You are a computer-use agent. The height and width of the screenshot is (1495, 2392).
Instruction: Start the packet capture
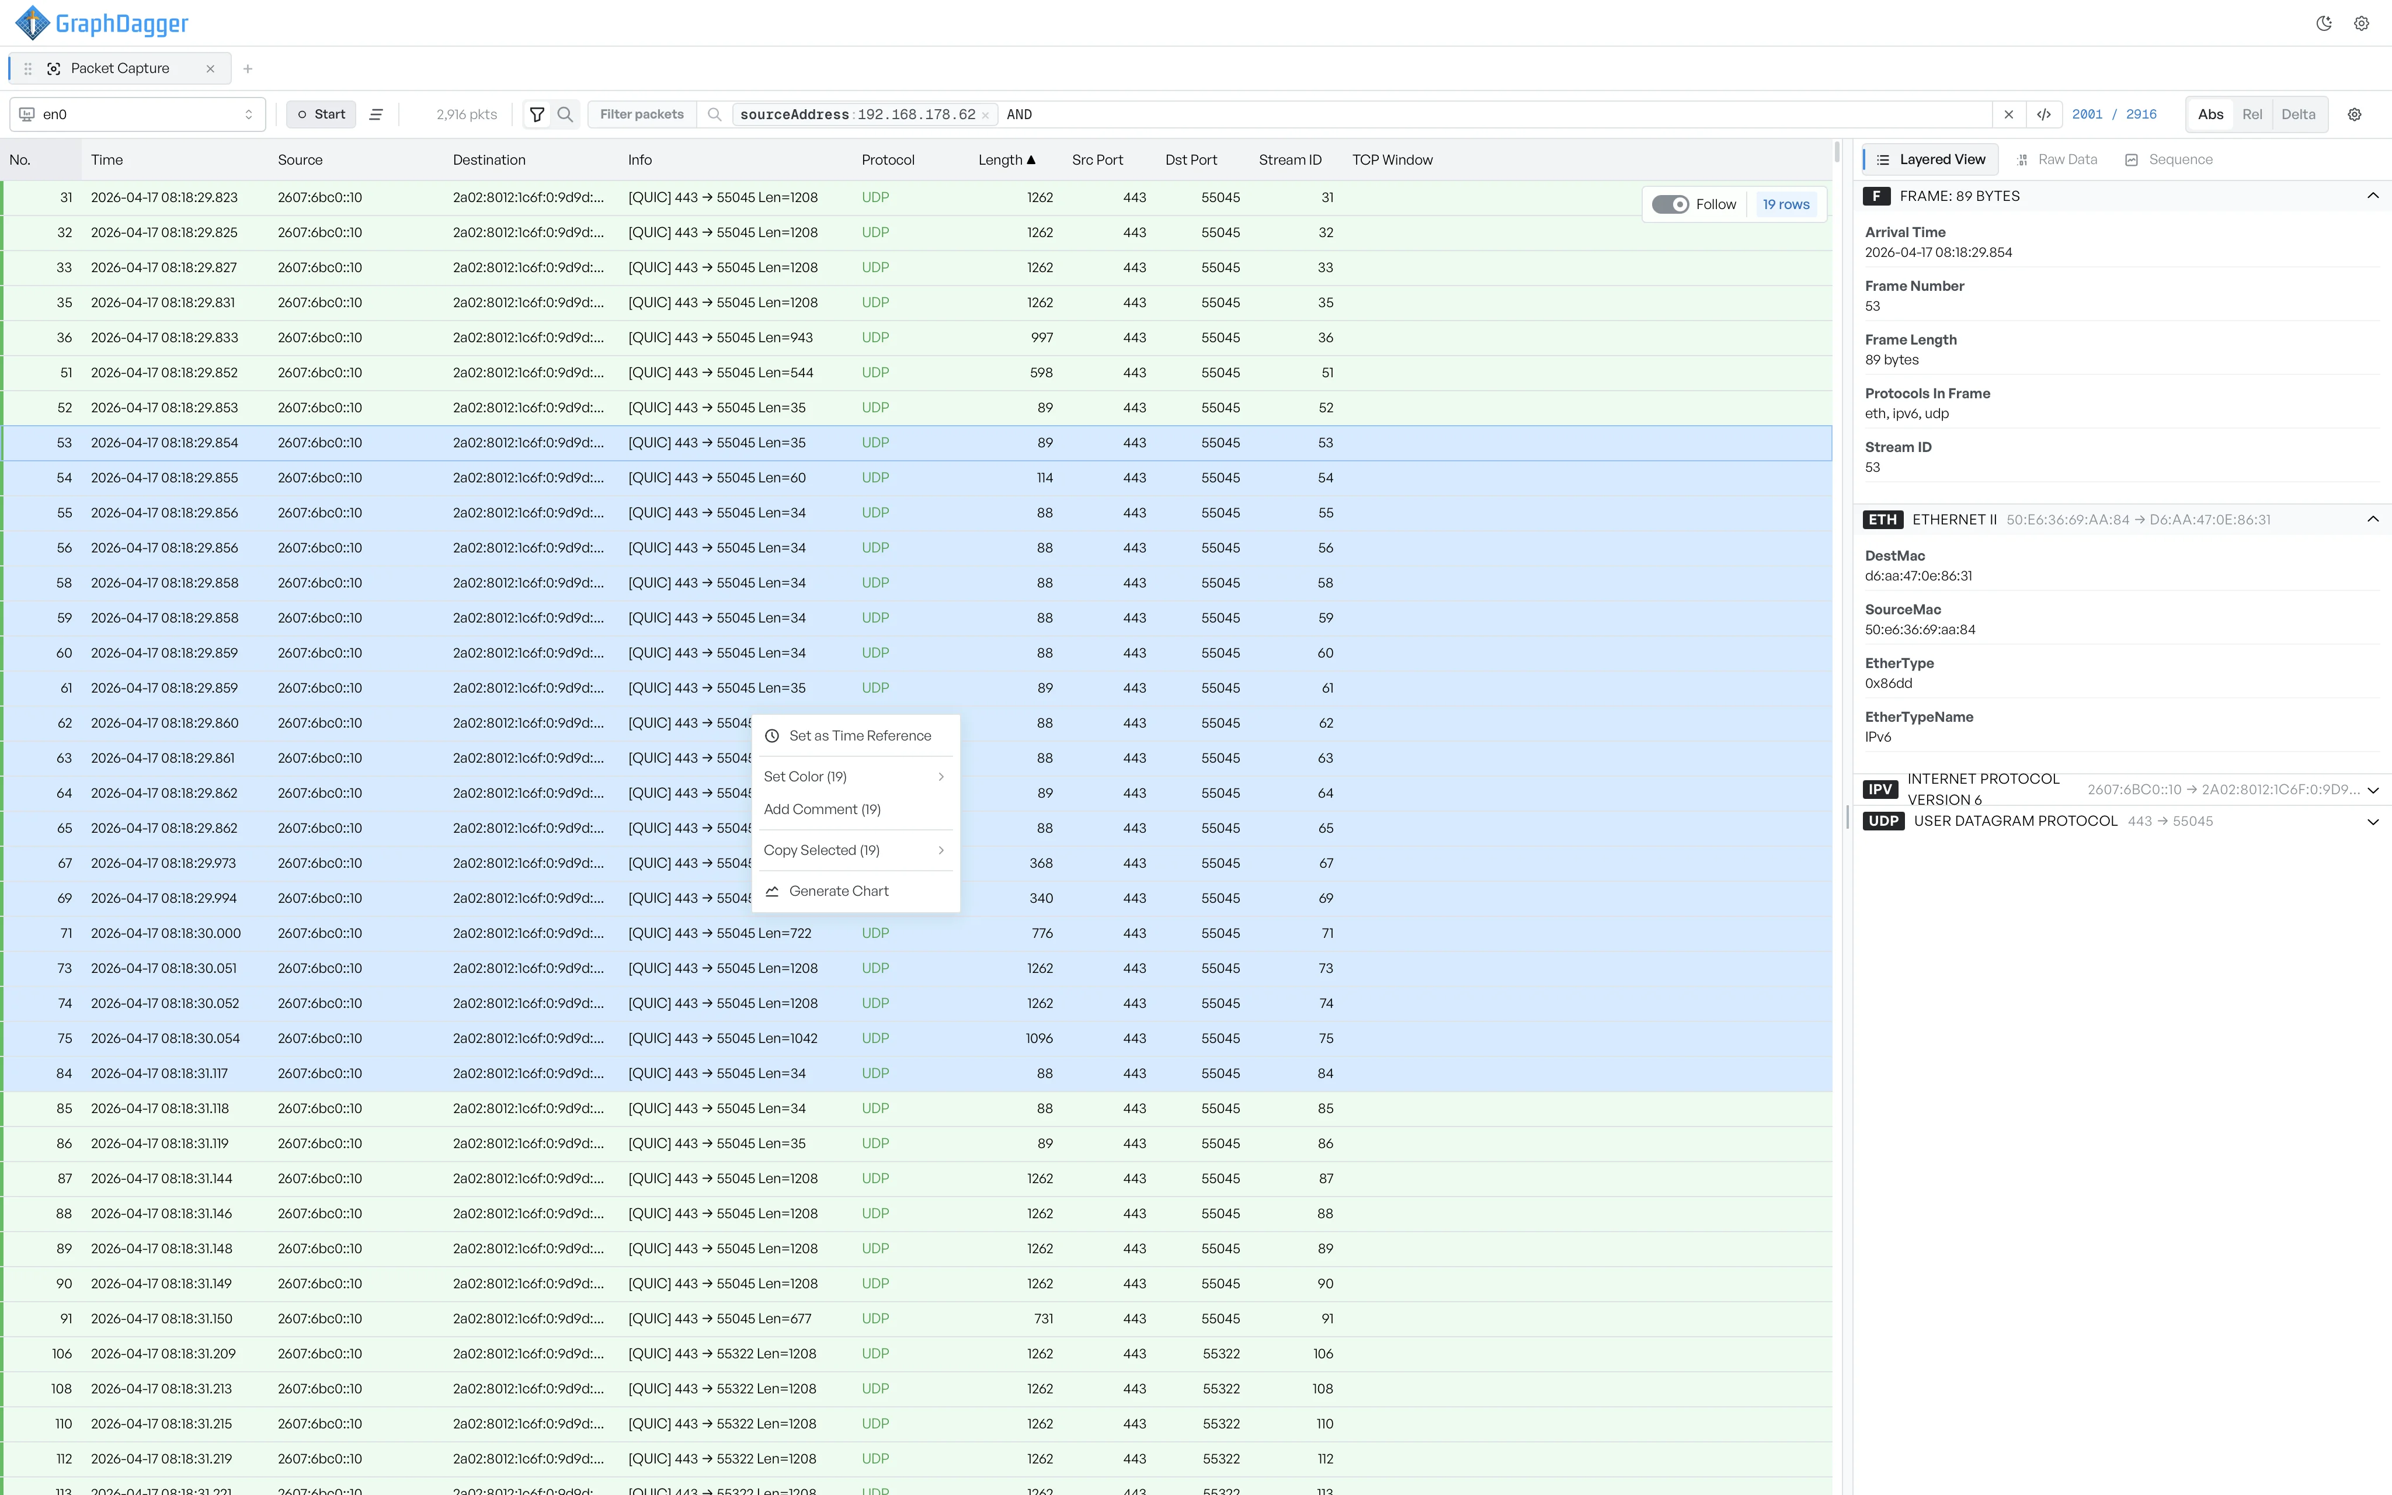click(321, 114)
